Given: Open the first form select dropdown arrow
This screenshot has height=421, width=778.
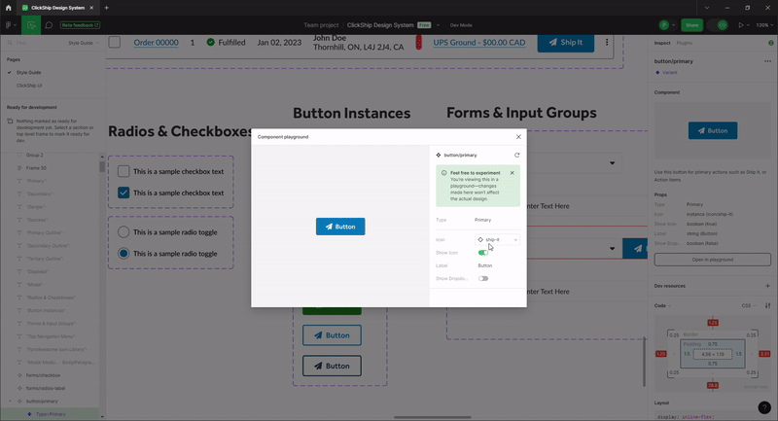Looking at the screenshot, I should tap(613, 163).
